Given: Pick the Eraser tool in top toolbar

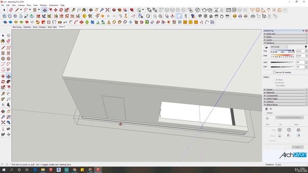Looking at the screenshot, I should [x=11, y=10].
